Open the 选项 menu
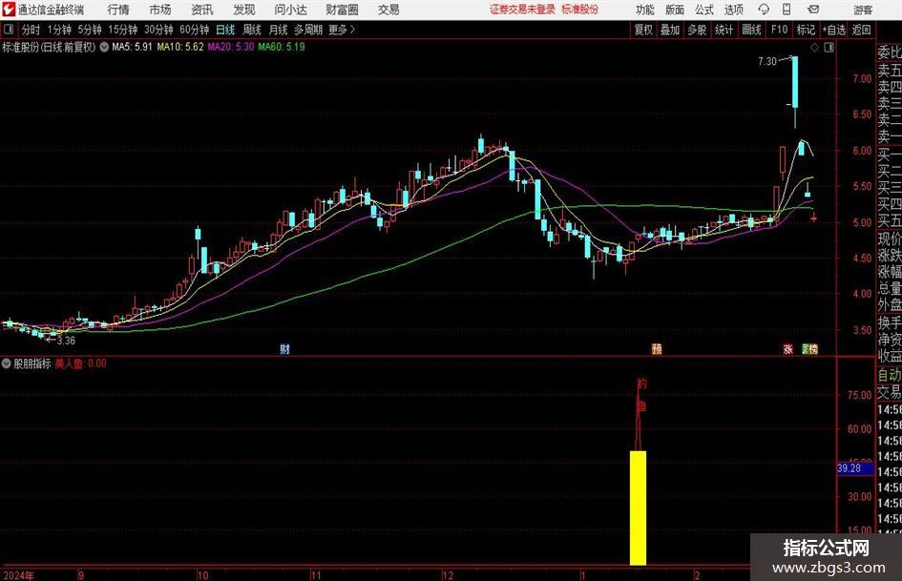The width and height of the screenshot is (902, 581). [x=733, y=10]
